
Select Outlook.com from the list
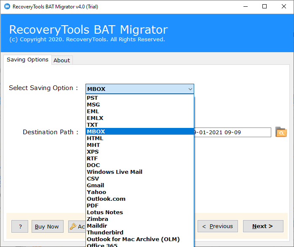click(140, 199)
